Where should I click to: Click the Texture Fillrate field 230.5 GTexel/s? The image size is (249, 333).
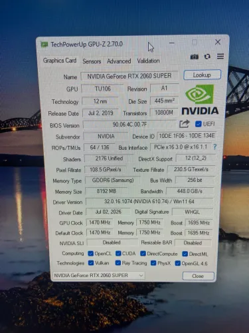(191, 169)
